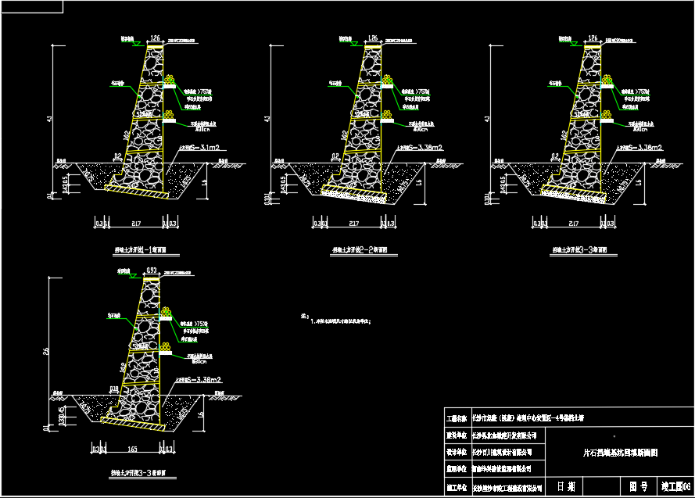Click the empty date value cell beside 日期
Viewport: 695px width, 498px height.
click(x=601, y=486)
